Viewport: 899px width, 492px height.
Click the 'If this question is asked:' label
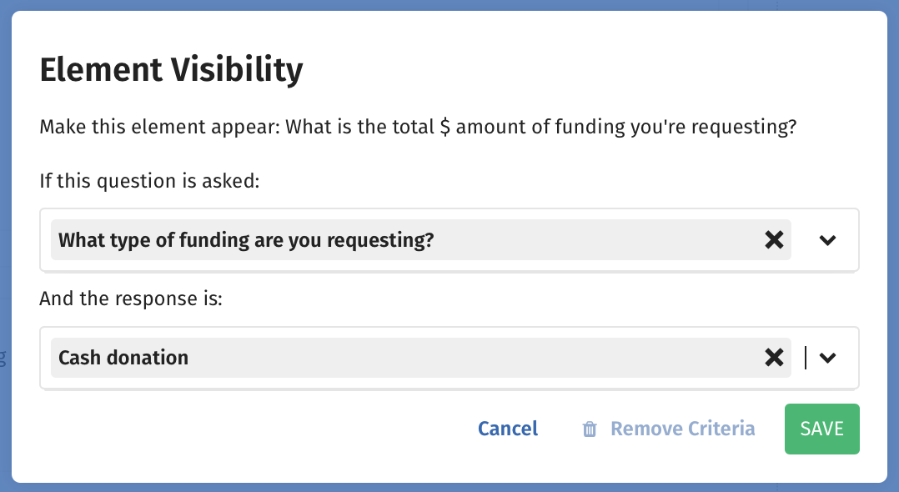(x=149, y=181)
